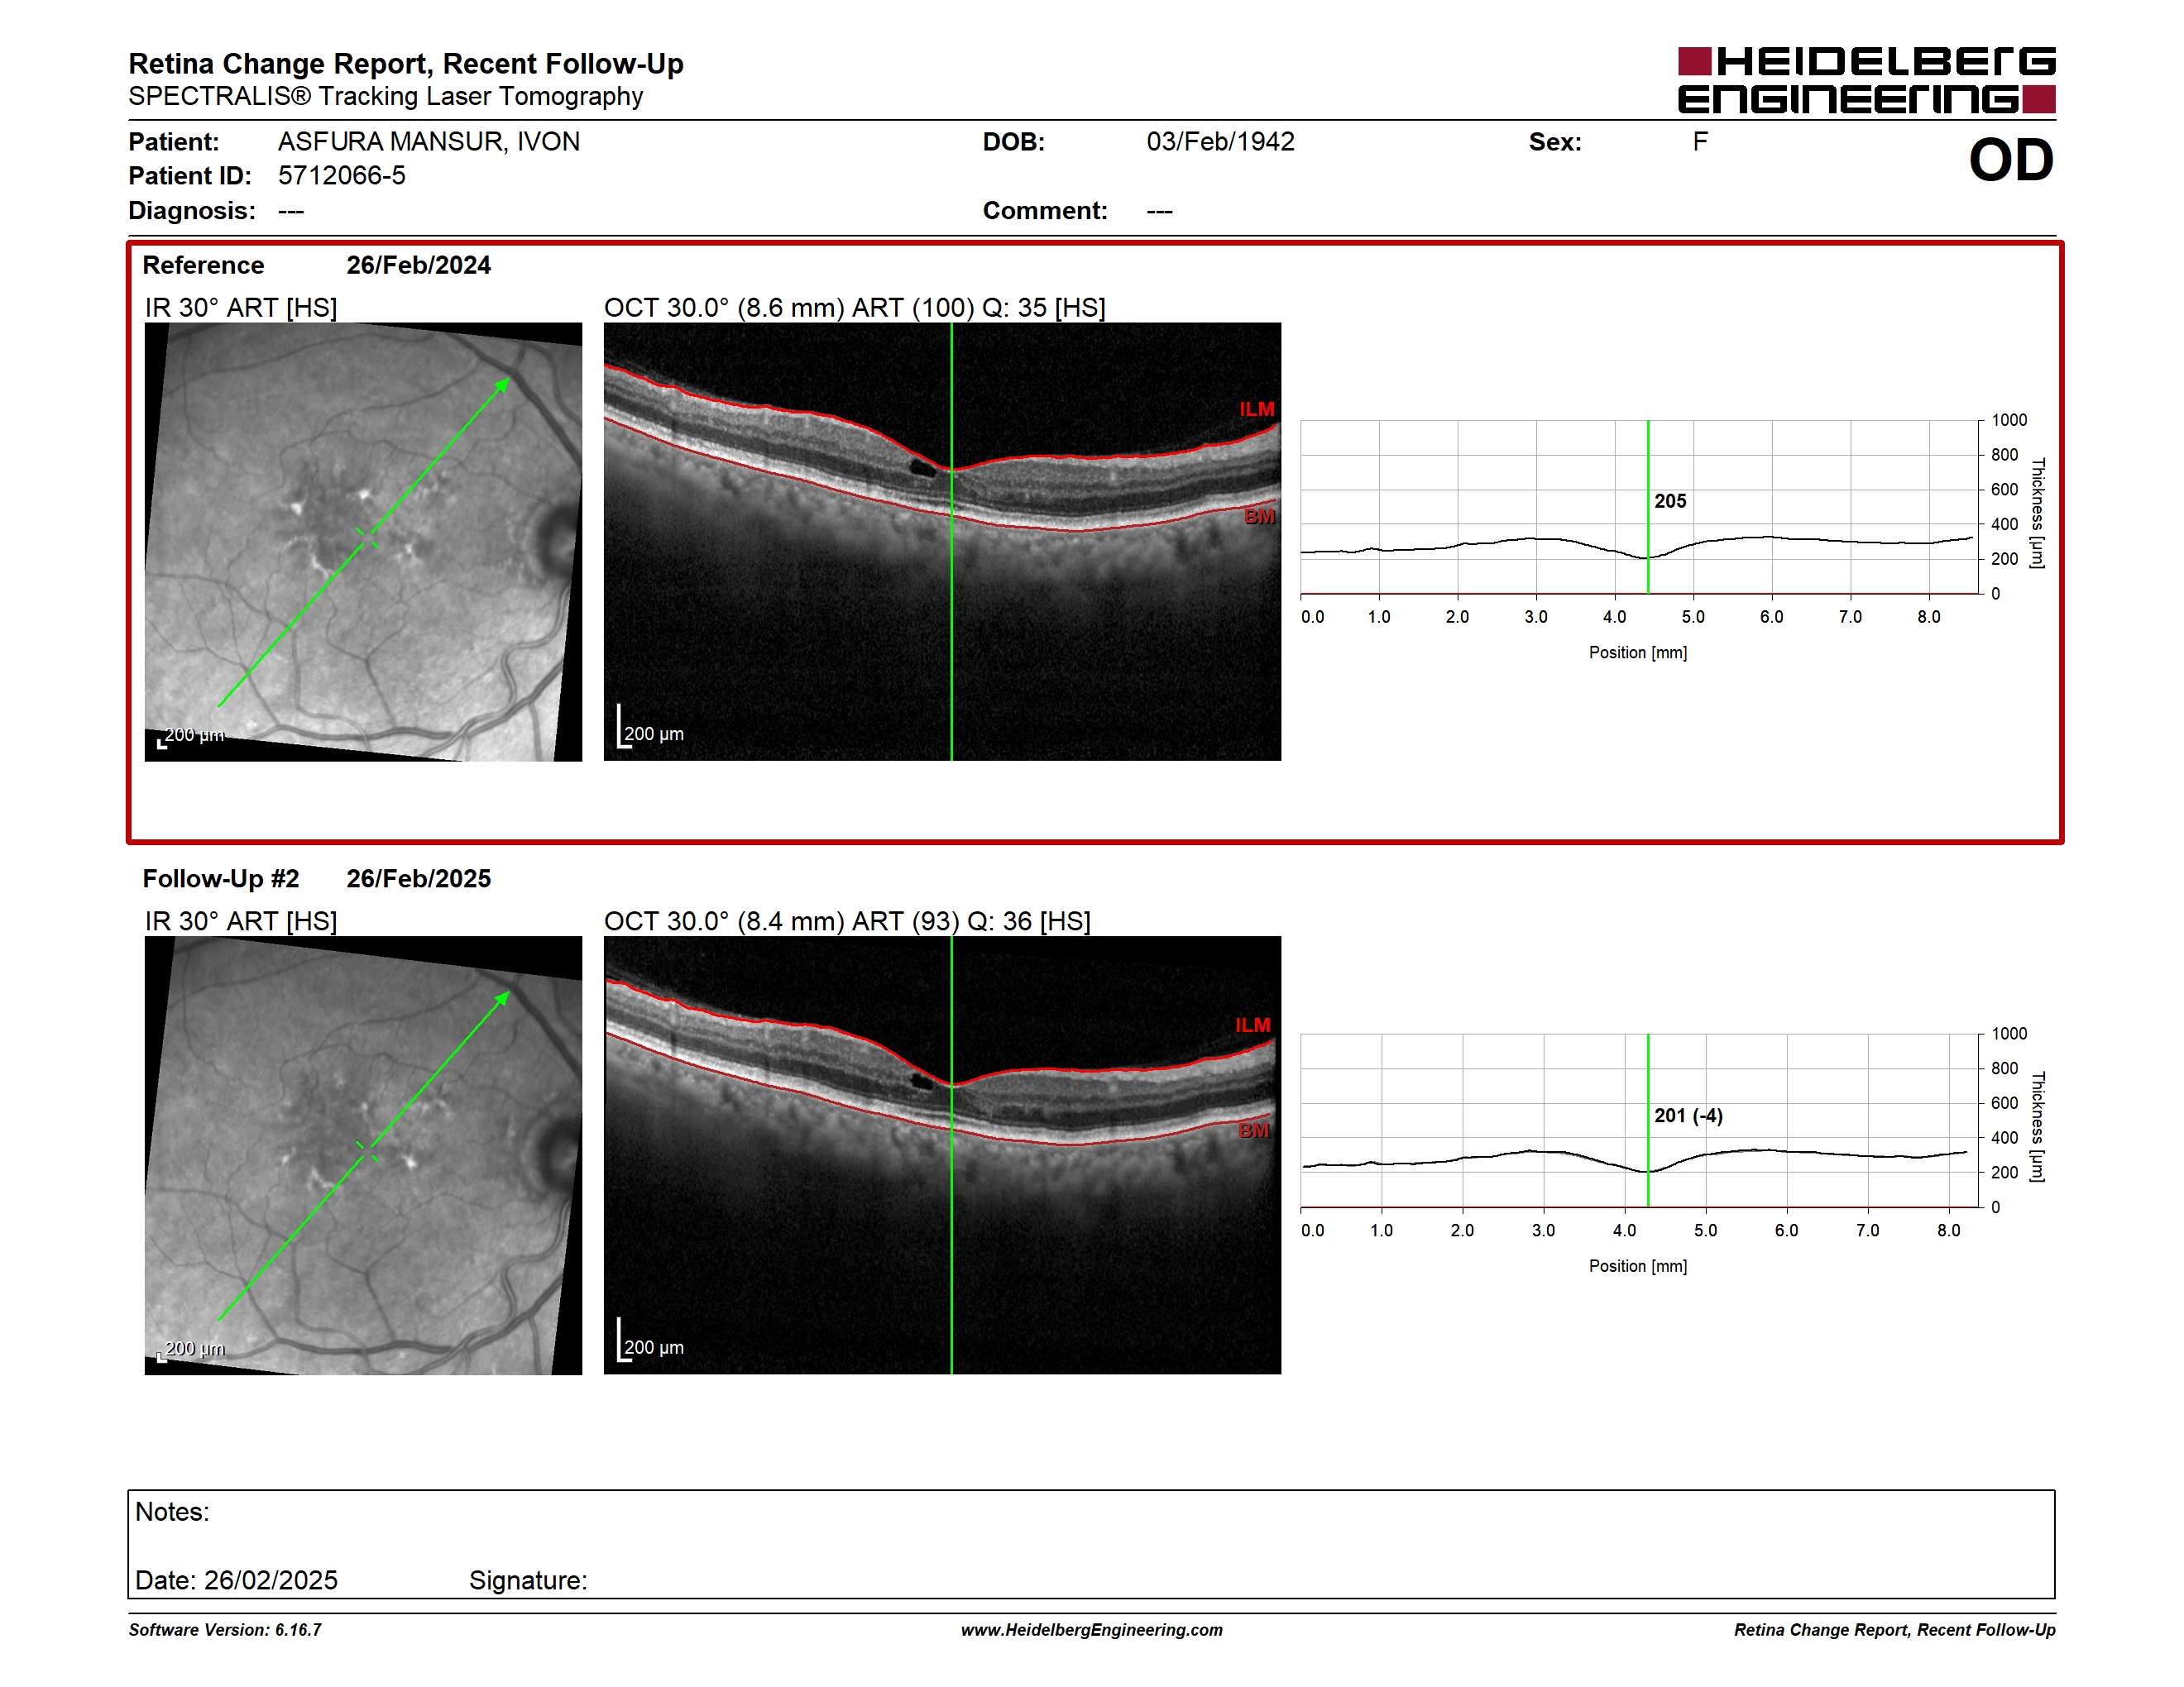This screenshot has width=2184, height=1687.
Task: Click the 200 µm scale in Reference IR image
Action: (x=192, y=737)
